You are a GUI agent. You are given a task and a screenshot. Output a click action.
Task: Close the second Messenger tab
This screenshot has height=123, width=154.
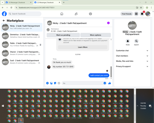(59, 2)
